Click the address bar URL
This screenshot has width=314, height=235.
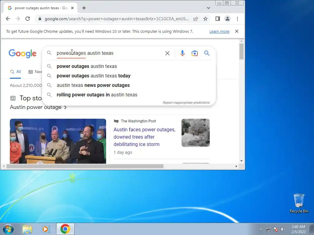117,19
